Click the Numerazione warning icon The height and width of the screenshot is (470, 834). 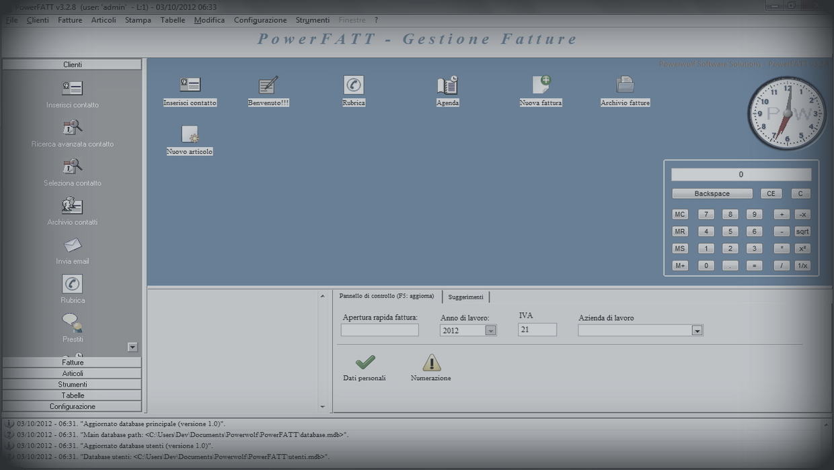coord(431,363)
